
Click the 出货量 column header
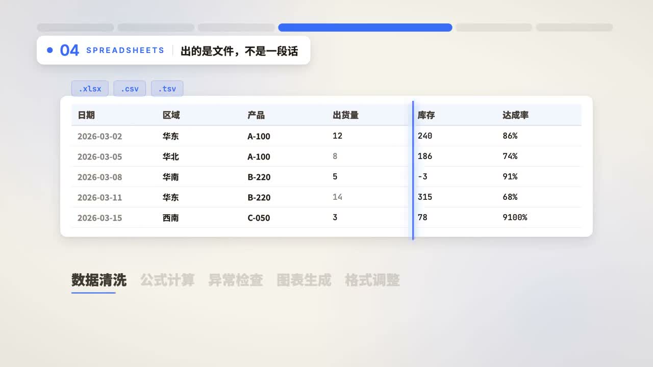tap(345, 115)
